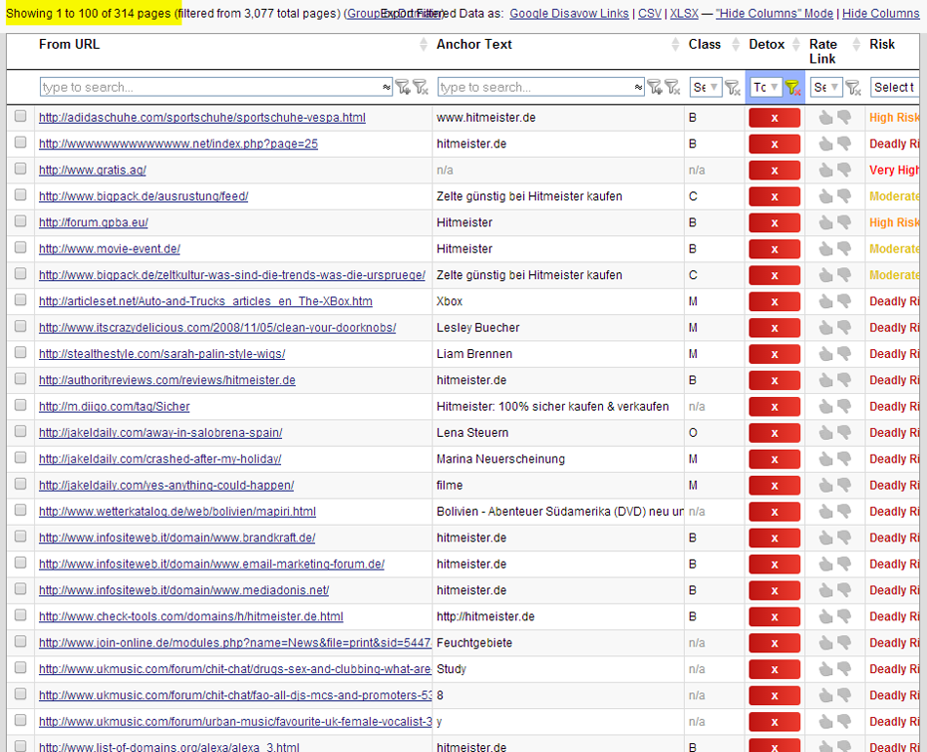Thumbs-down the join-online.de link
Viewport: 927px width, 752px height.
click(844, 643)
